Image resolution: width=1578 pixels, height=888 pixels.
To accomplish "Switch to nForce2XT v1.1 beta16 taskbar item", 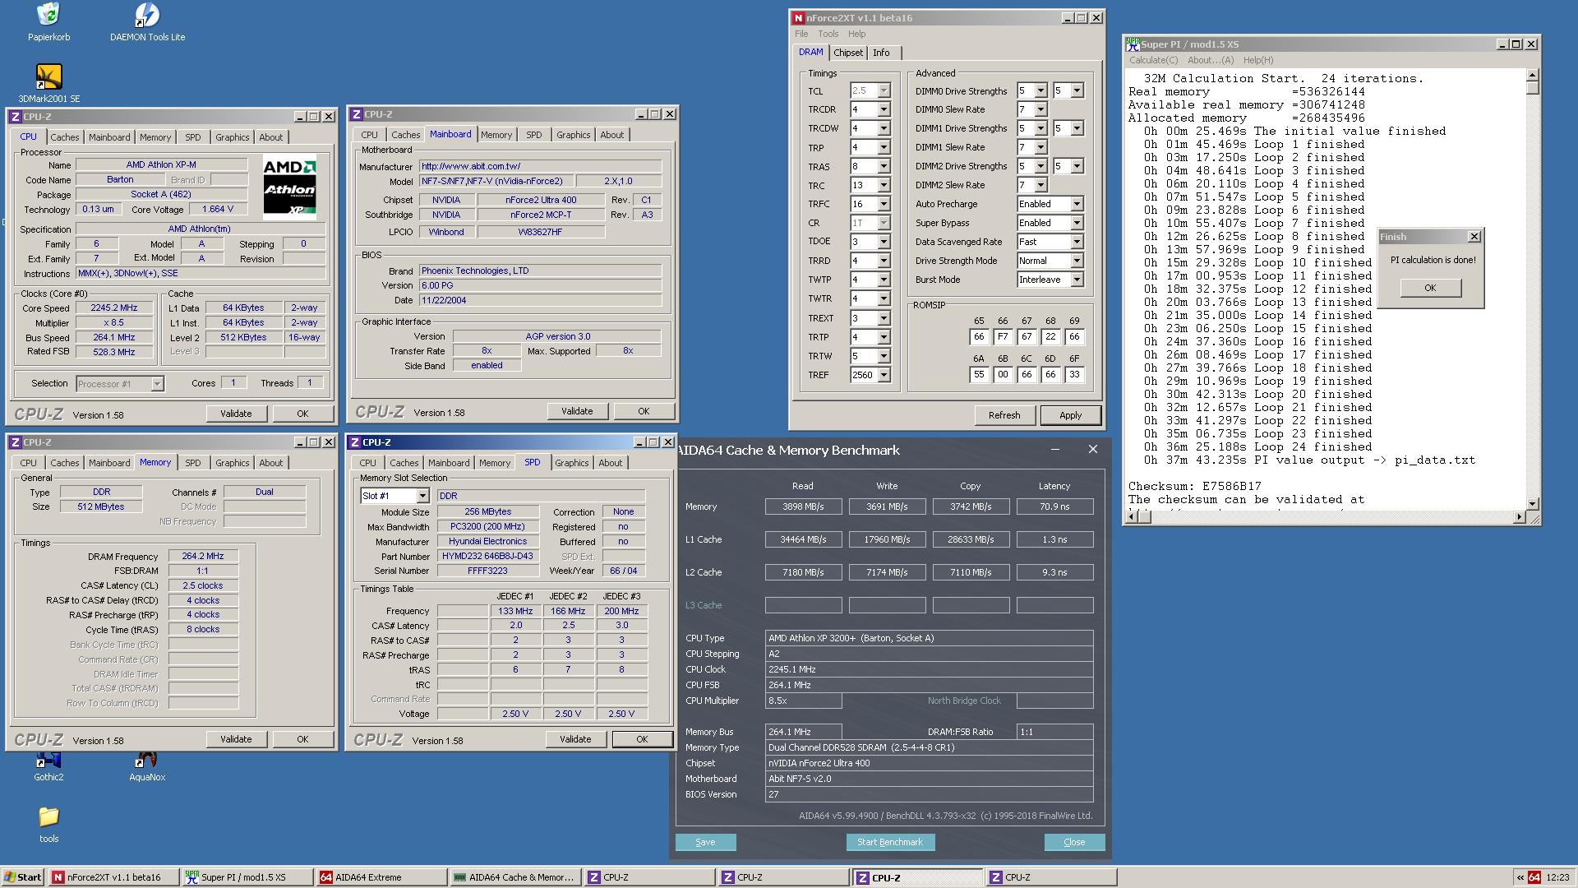I will point(113,877).
